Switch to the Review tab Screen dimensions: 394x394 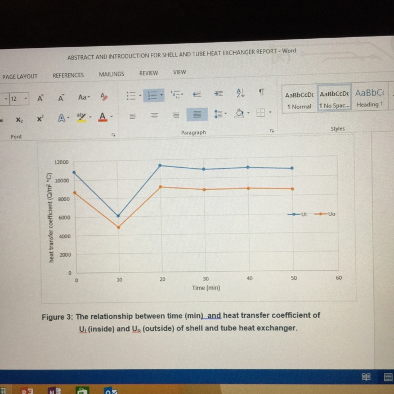coord(149,73)
